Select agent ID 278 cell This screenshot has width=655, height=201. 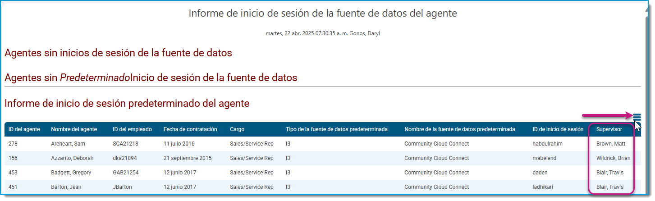tap(13, 144)
